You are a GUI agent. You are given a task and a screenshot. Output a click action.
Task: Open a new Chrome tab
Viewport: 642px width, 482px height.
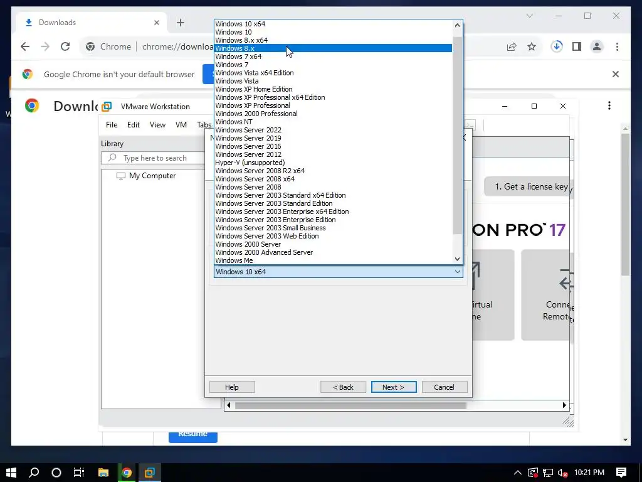coord(181,23)
